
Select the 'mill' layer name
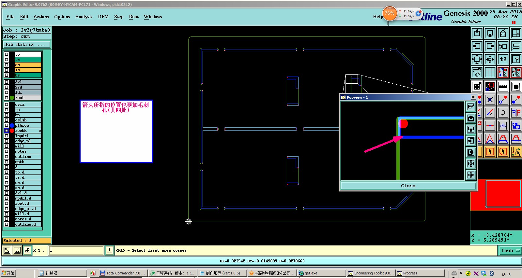[28, 146]
